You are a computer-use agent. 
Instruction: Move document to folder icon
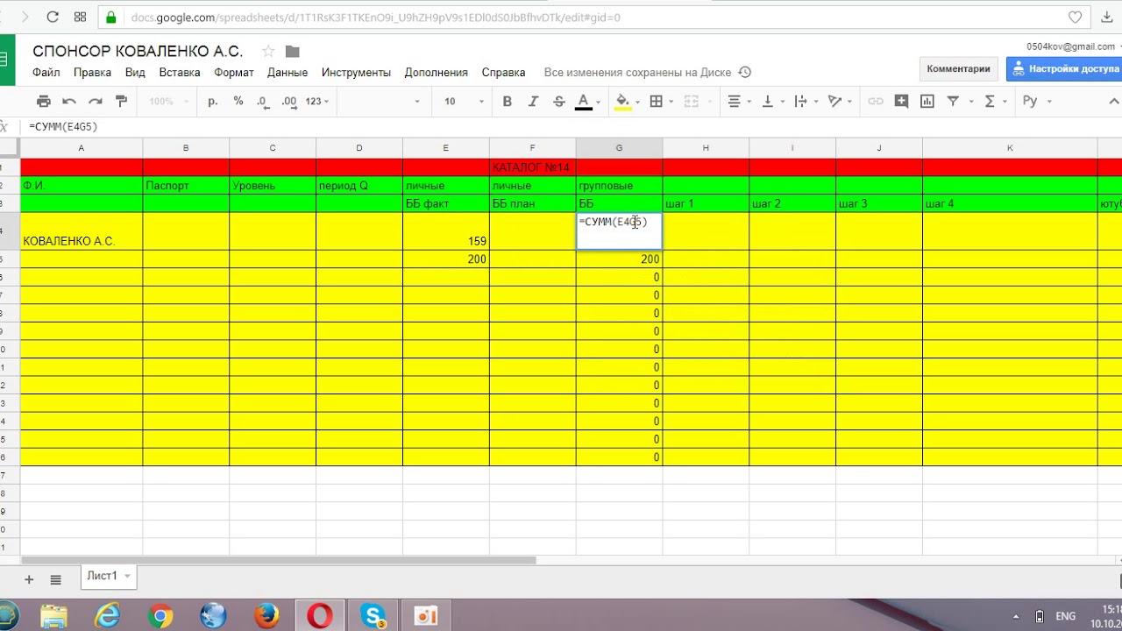coord(293,52)
